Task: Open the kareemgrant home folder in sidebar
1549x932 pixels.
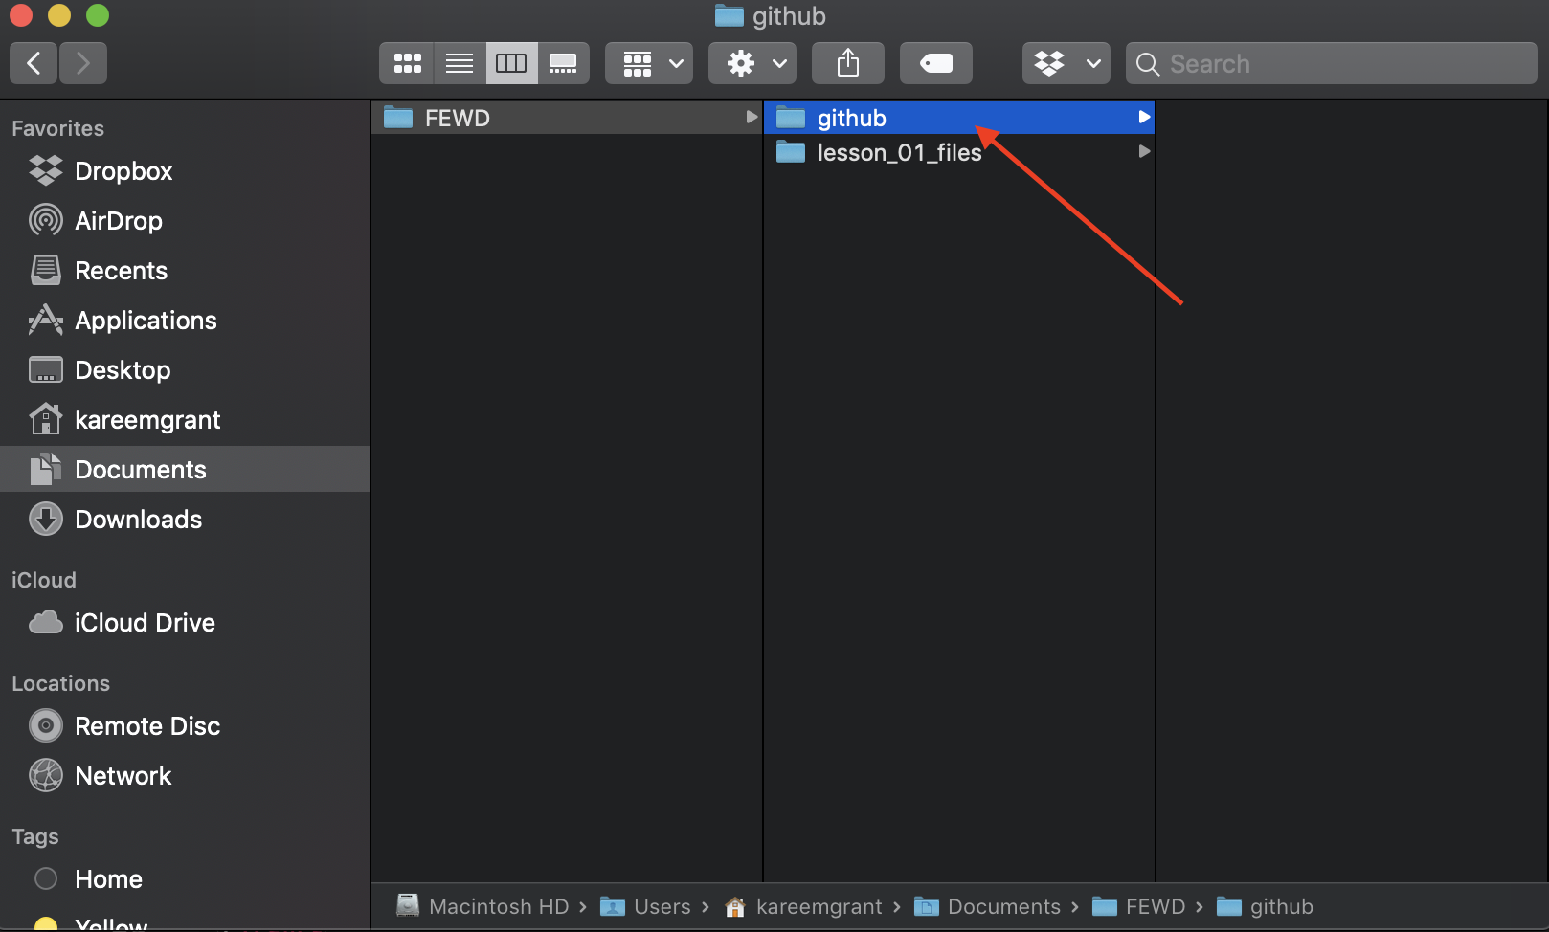Action: tap(185, 420)
